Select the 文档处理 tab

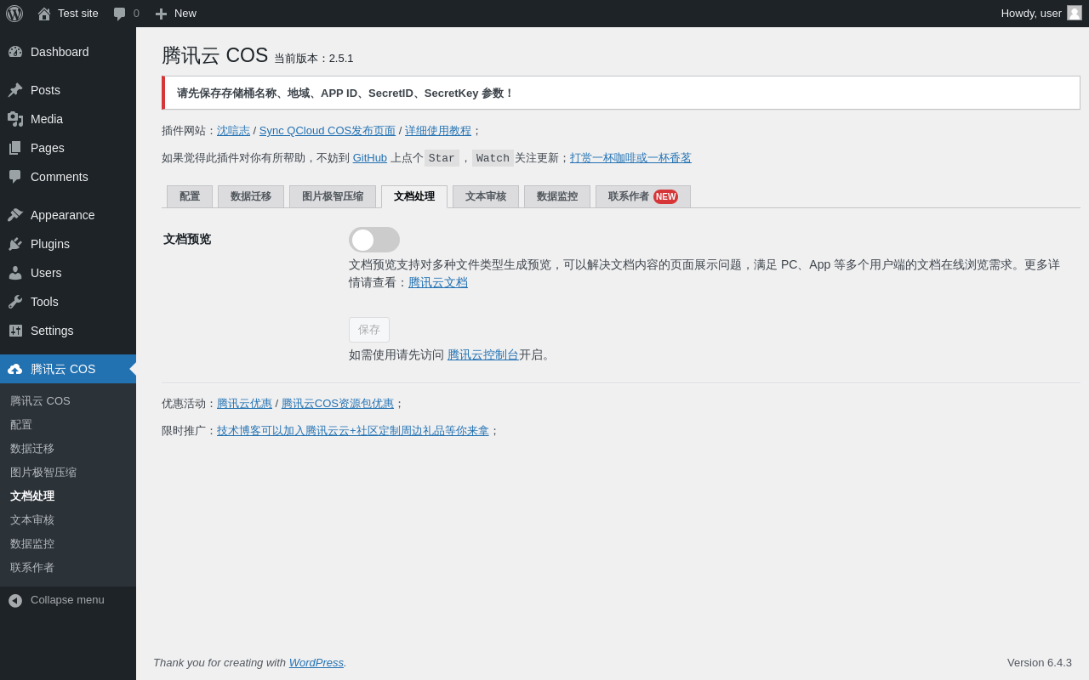pyautogui.click(x=414, y=196)
